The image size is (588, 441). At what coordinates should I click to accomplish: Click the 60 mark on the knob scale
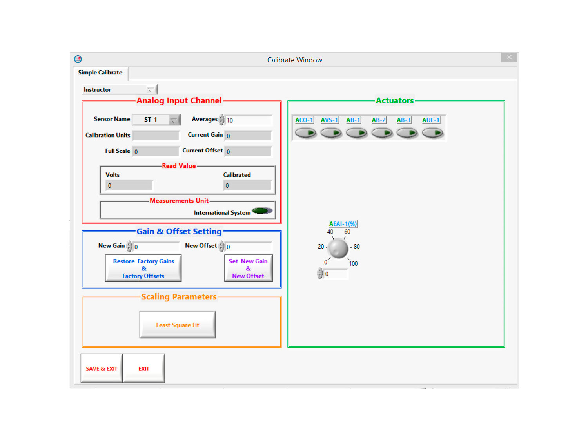pyautogui.click(x=347, y=232)
